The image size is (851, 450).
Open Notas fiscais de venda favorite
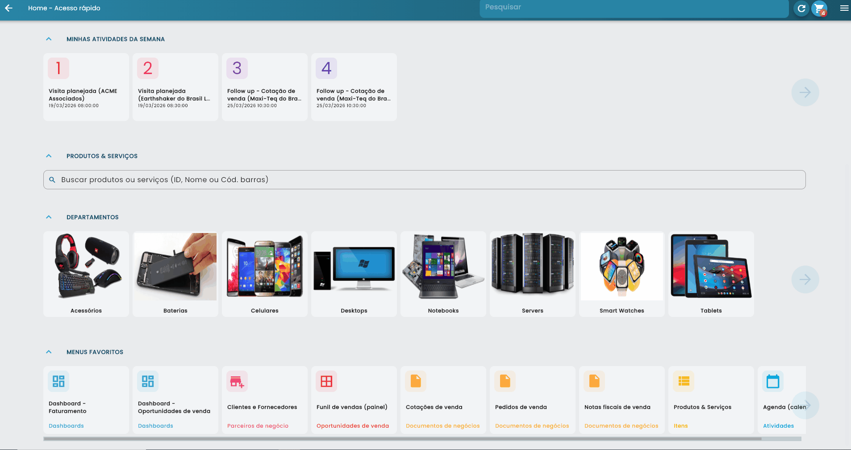coord(622,400)
